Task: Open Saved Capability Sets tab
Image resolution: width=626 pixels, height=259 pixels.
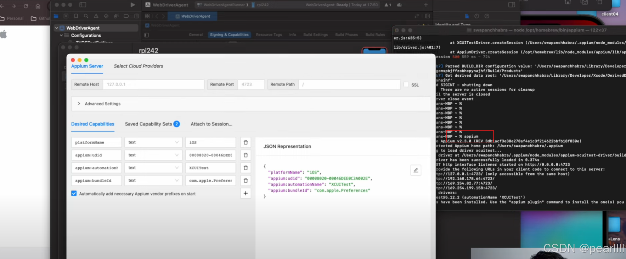Action: [x=152, y=124]
